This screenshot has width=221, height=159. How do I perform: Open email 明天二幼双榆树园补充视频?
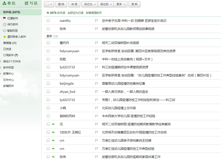click(121, 43)
